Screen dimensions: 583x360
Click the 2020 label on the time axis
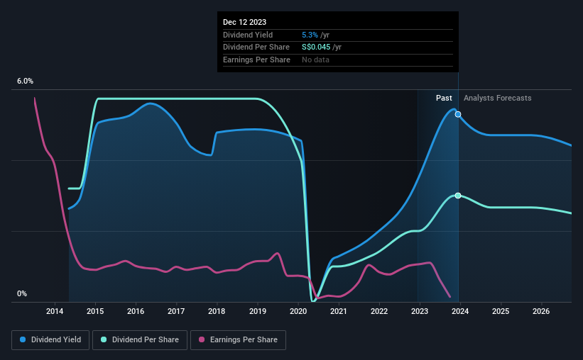pyautogui.click(x=298, y=311)
